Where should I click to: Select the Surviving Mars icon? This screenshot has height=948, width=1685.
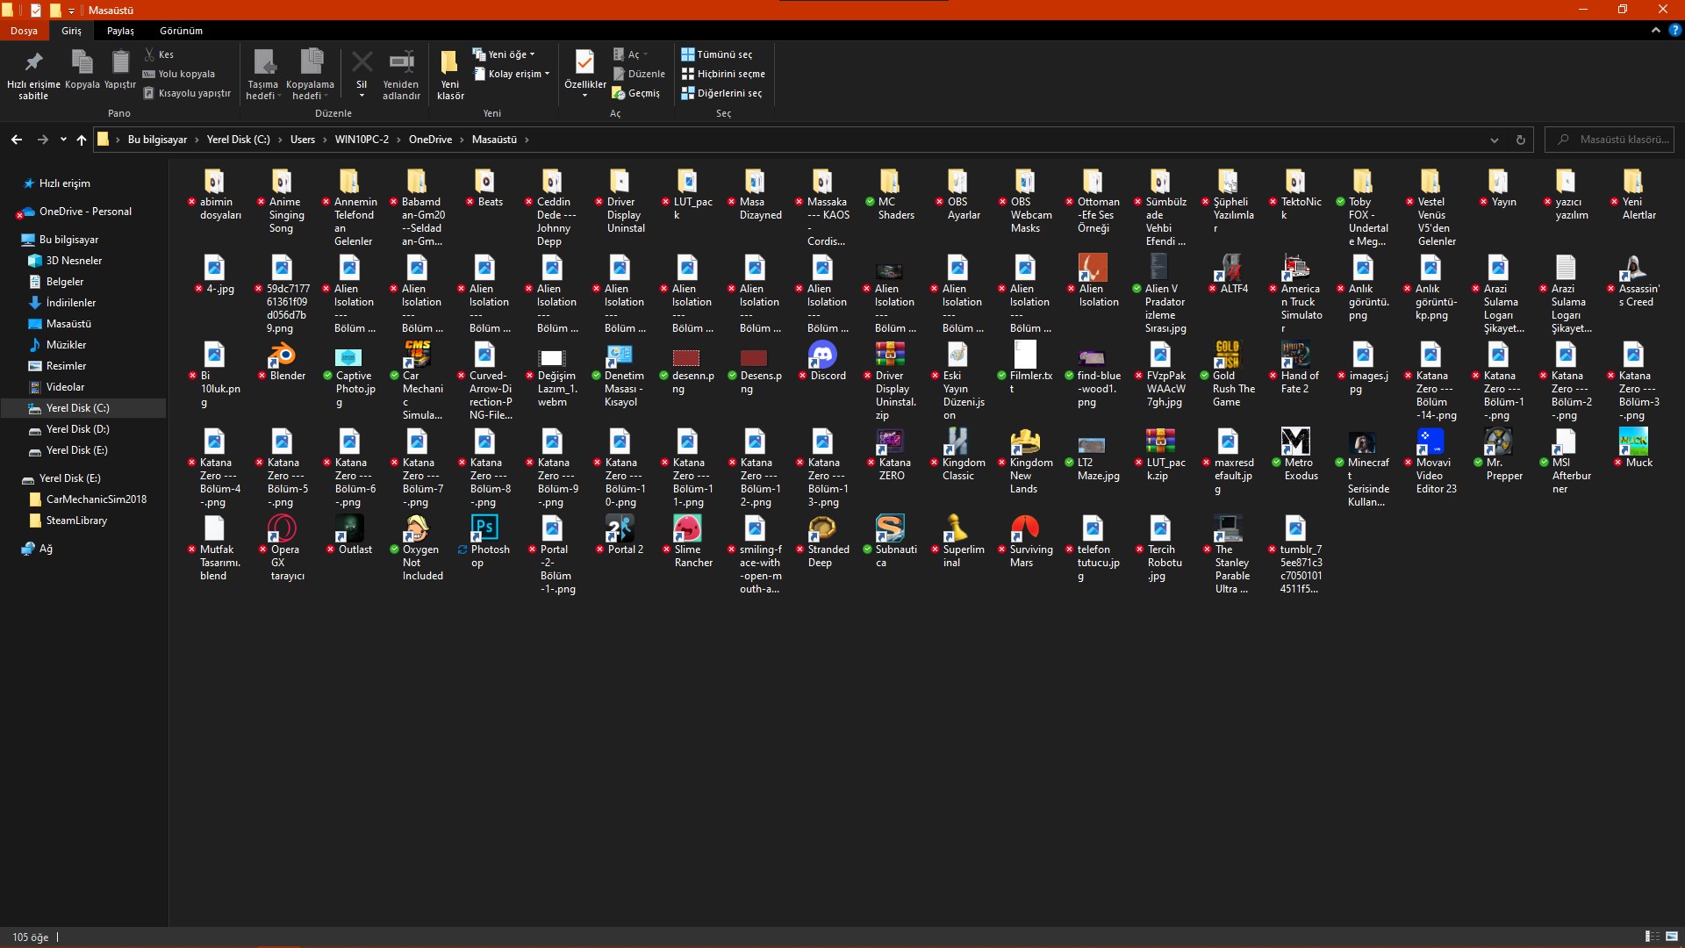[1025, 528]
